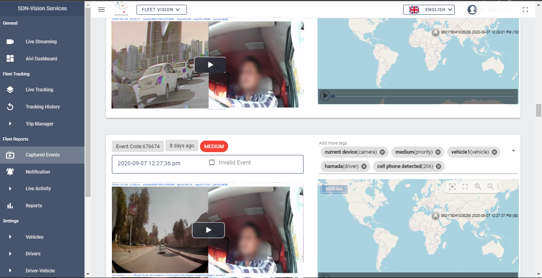Expand the Driver-Vehicle submenu
This screenshot has height=278, width=542.
coord(10,271)
